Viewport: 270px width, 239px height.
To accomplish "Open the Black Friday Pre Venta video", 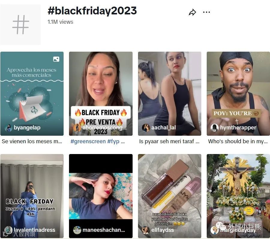I will [101, 94].
